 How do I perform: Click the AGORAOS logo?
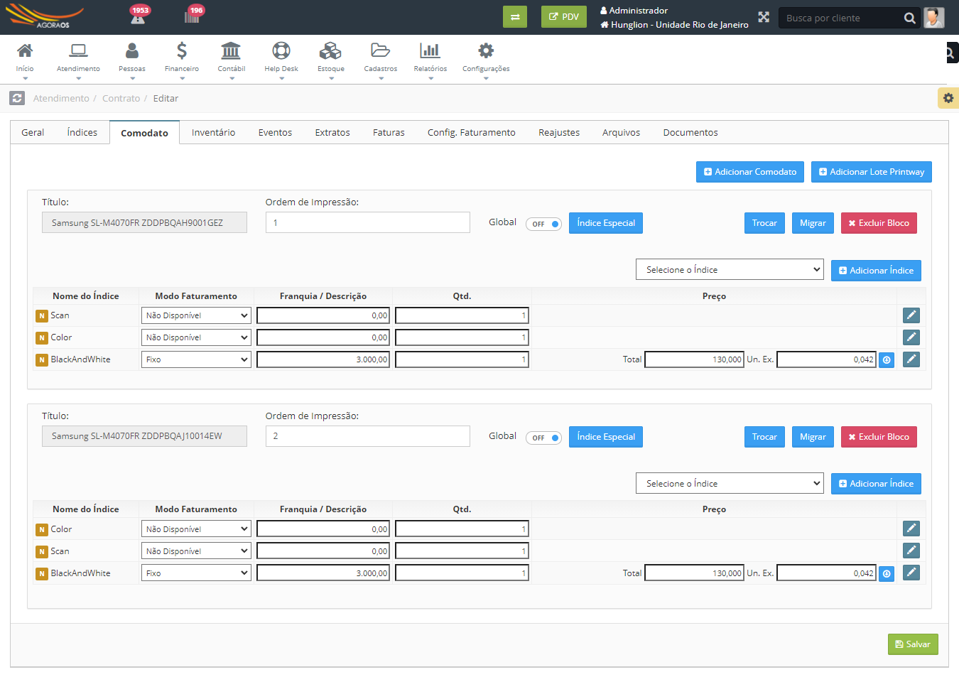pos(44,16)
